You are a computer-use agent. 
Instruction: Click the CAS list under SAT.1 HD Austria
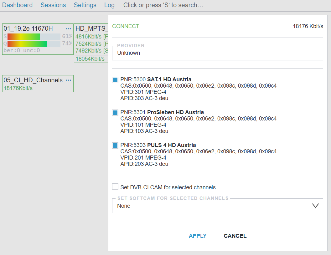coord(199,86)
